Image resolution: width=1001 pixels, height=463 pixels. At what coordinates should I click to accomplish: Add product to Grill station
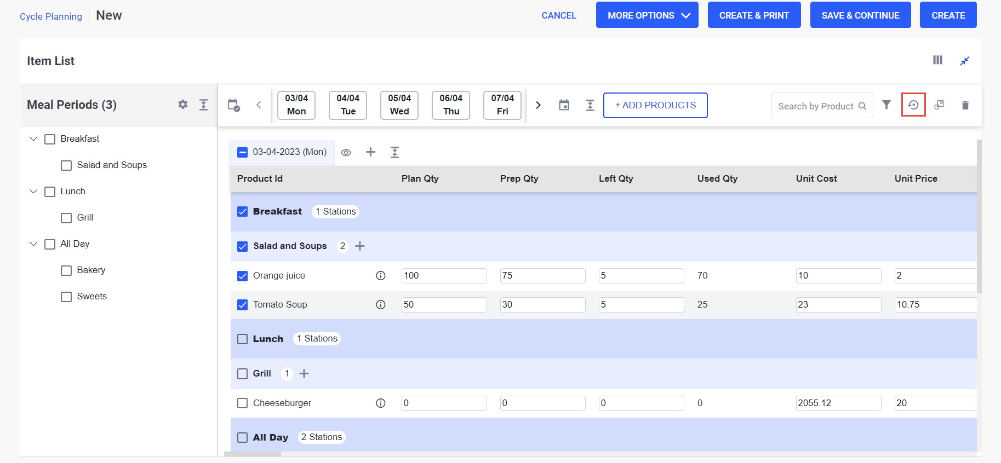(304, 373)
